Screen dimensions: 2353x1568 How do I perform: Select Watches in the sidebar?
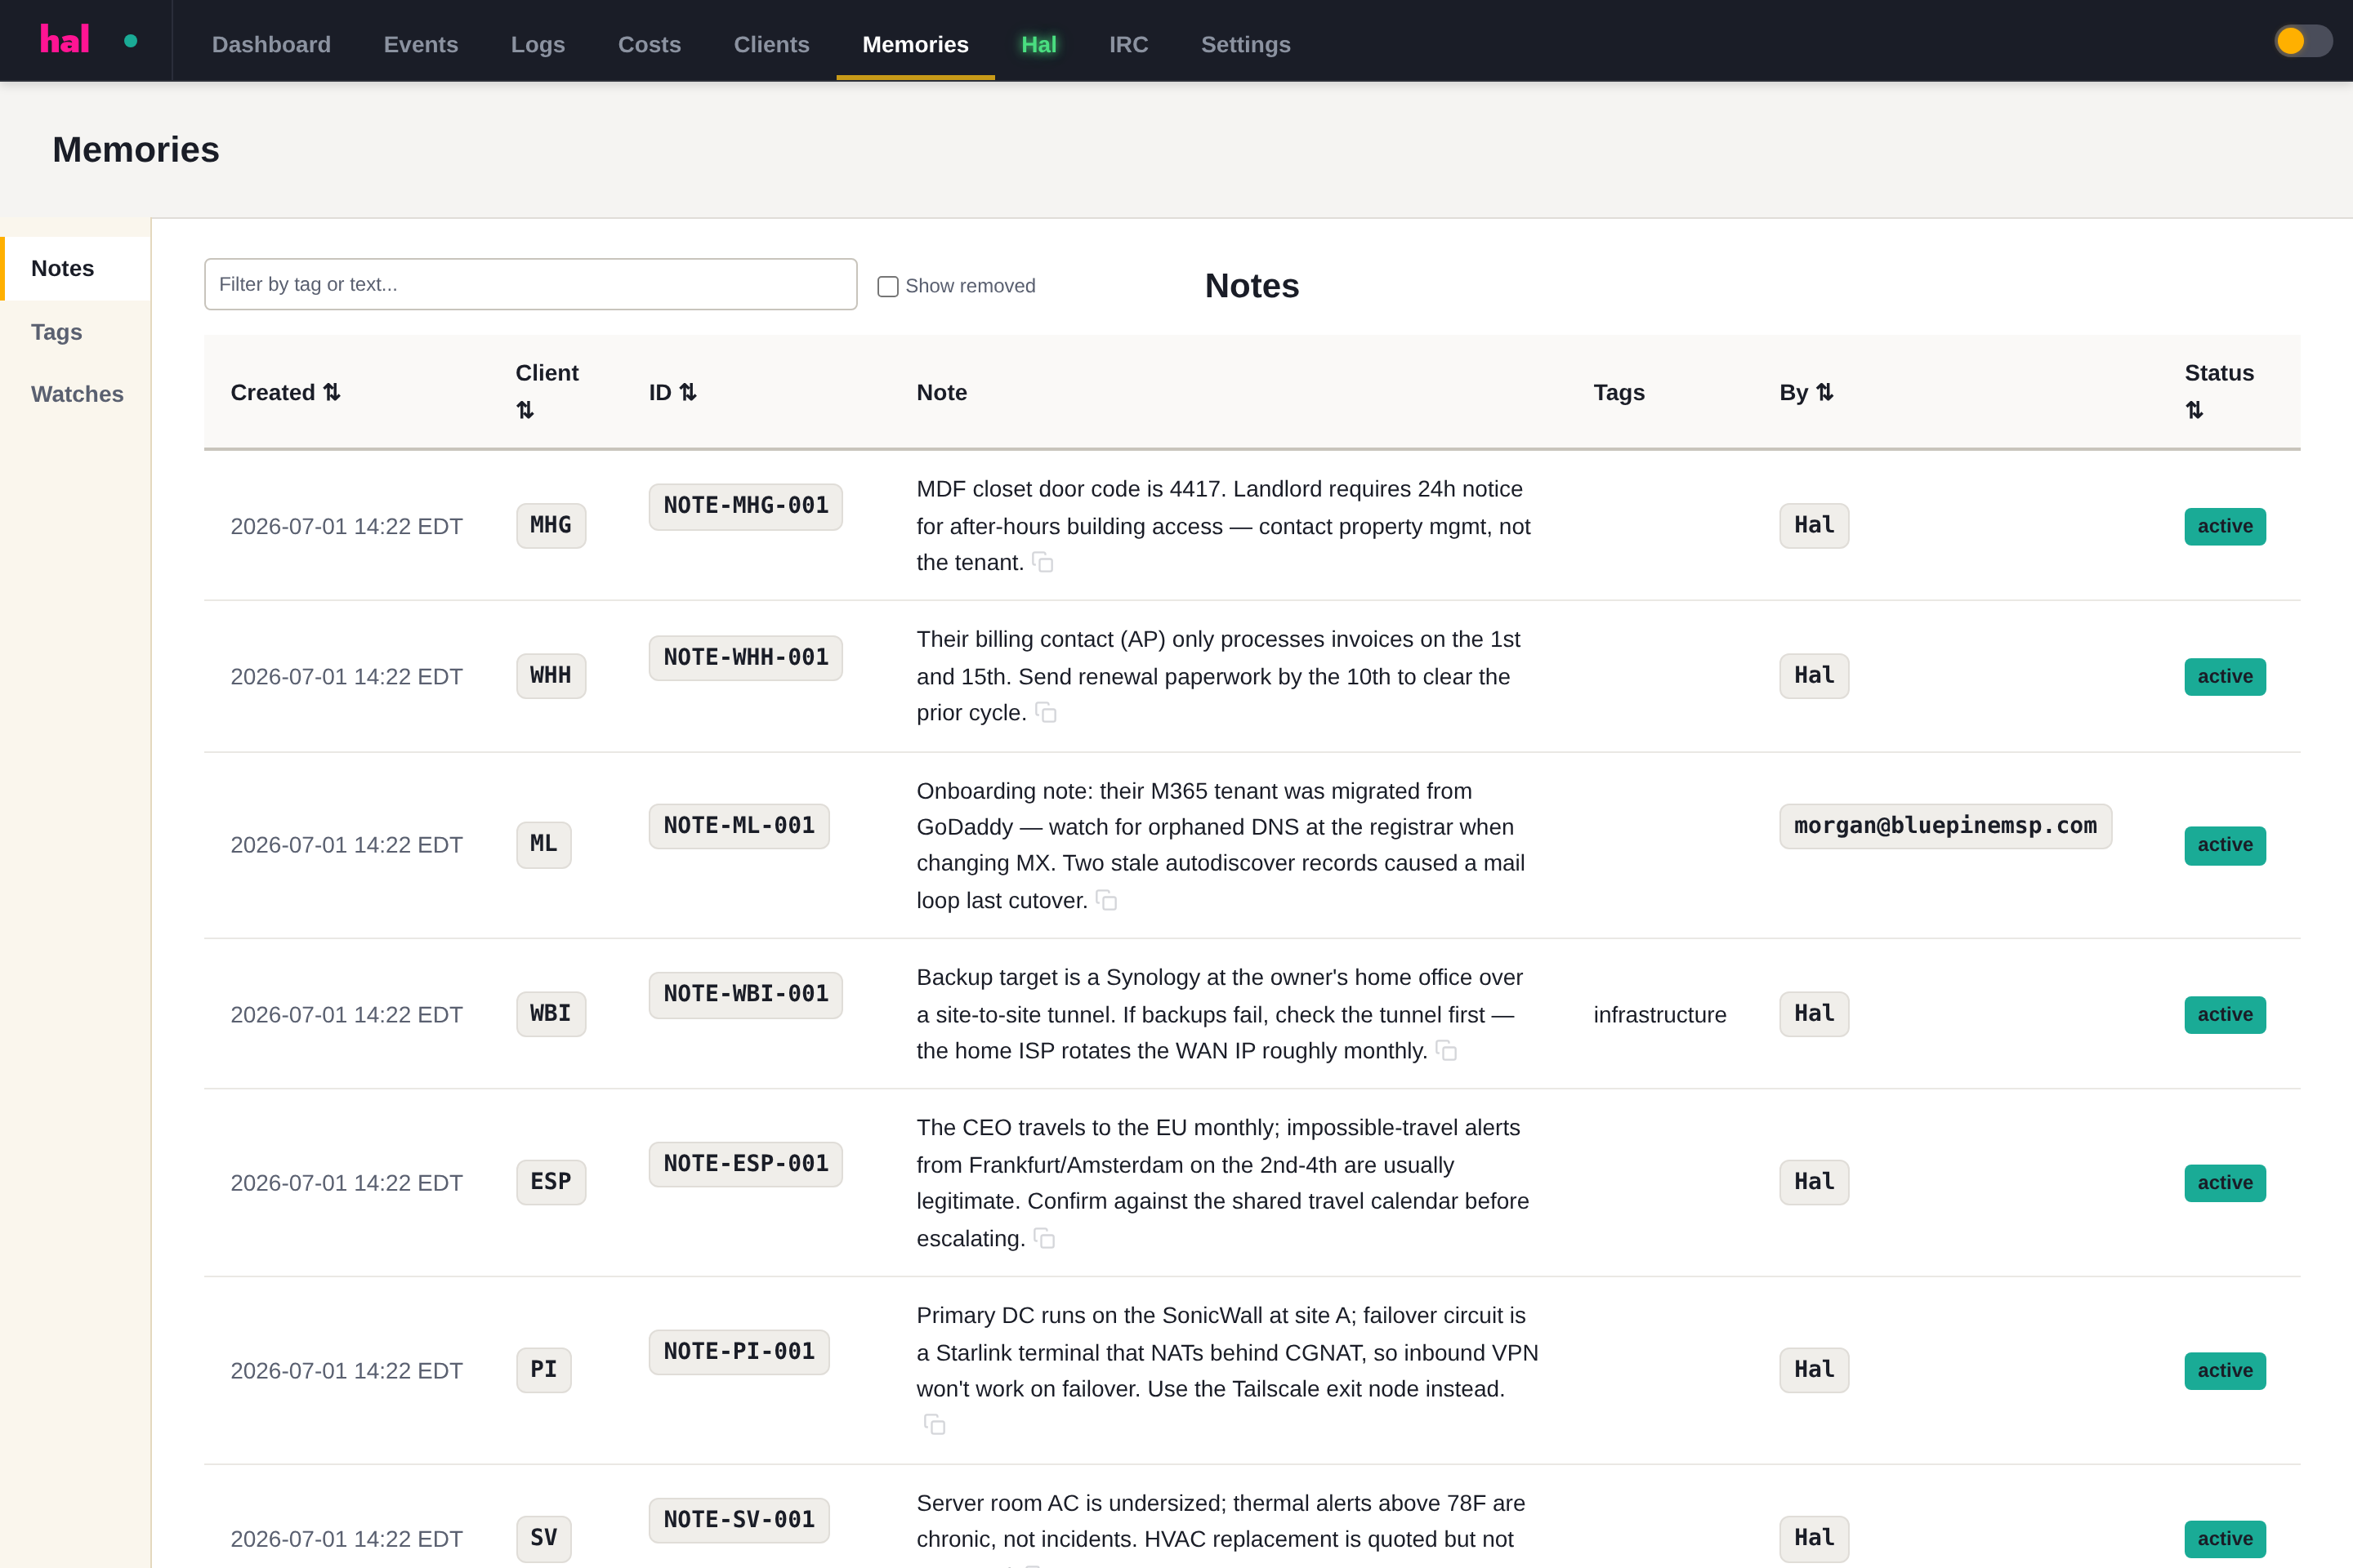76,394
